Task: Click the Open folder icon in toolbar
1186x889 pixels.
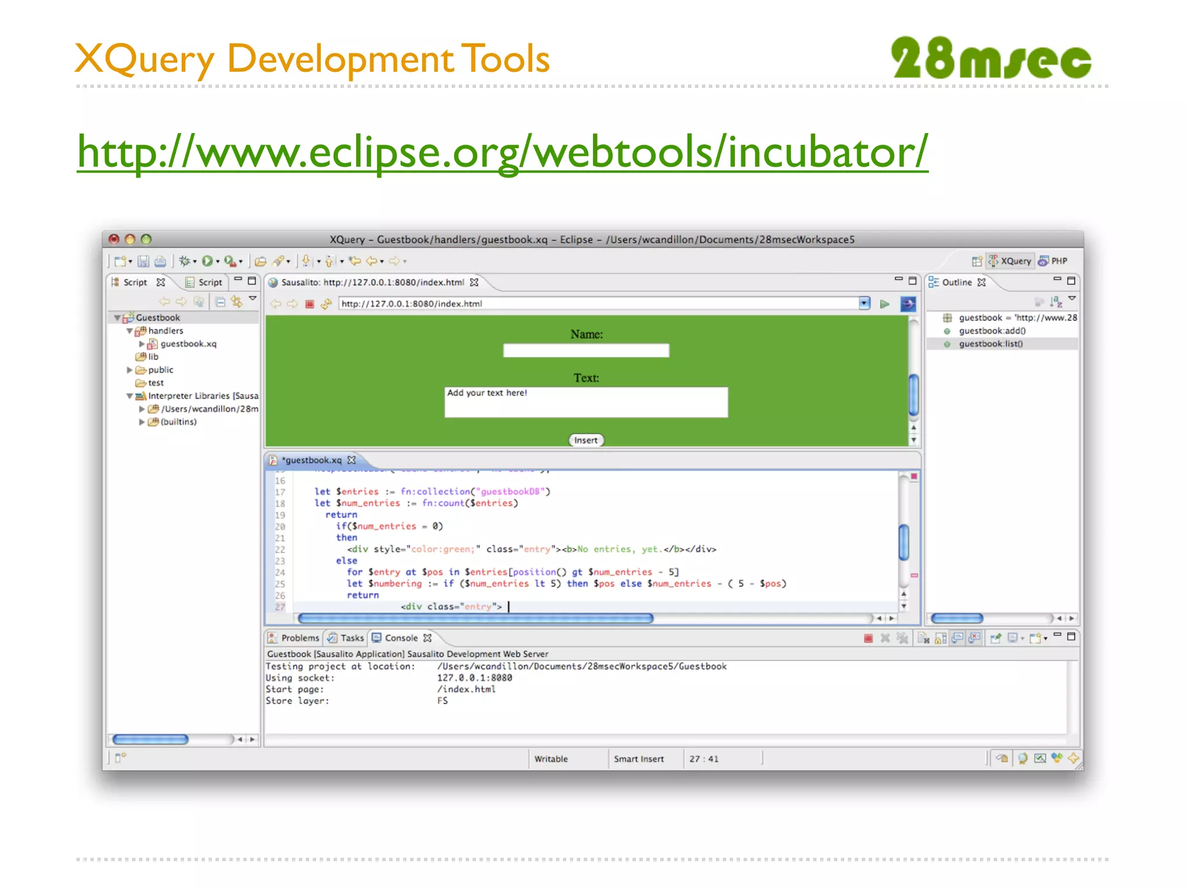Action: click(x=261, y=262)
